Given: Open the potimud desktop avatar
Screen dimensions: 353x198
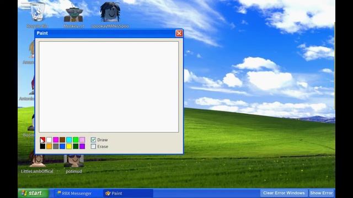Looking at the screenshot, I should pos(73,164).
